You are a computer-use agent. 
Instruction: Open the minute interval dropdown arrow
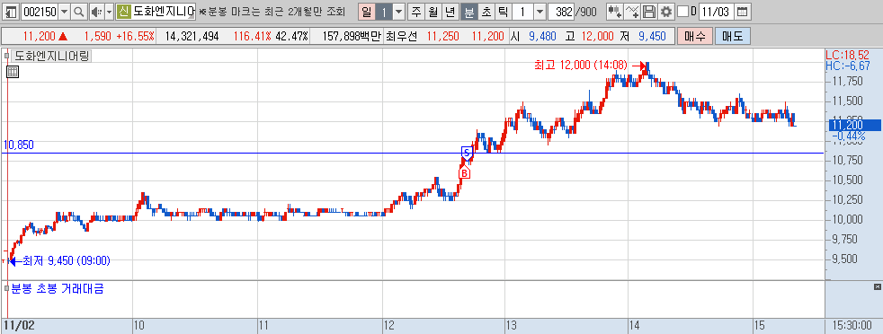click(x=540, y=12)
